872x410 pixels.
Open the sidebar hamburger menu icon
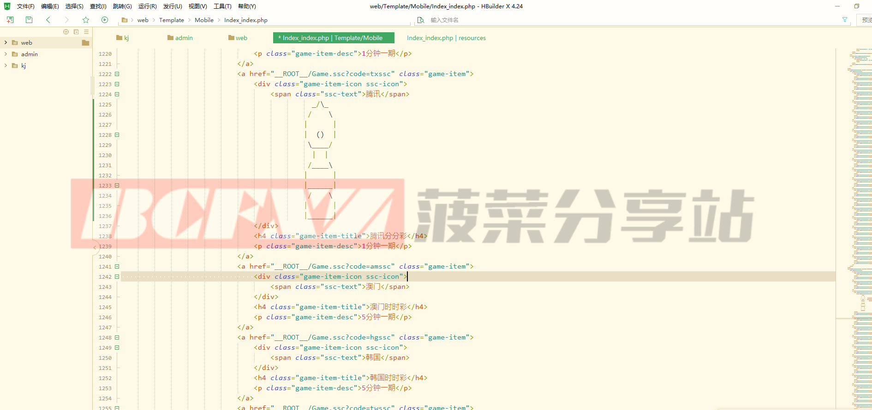86,32
